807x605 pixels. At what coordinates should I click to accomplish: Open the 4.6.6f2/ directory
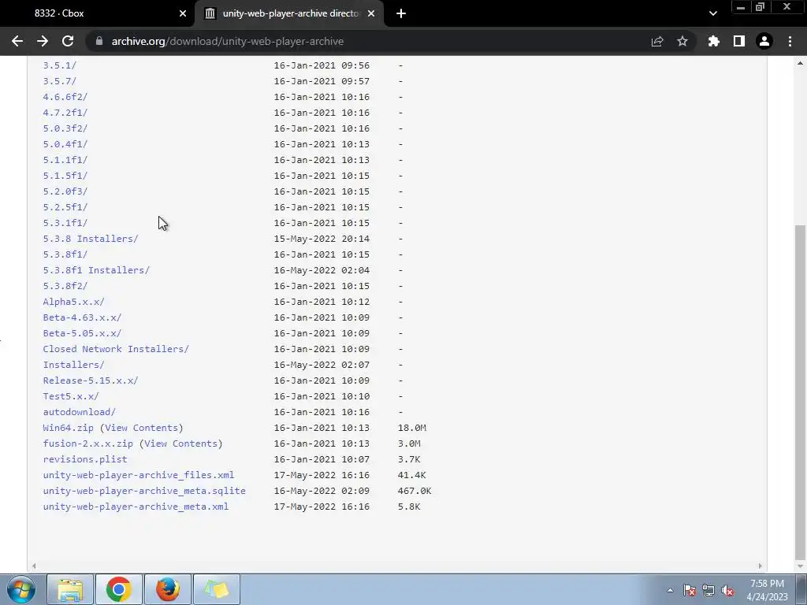(x=65, y=97)
